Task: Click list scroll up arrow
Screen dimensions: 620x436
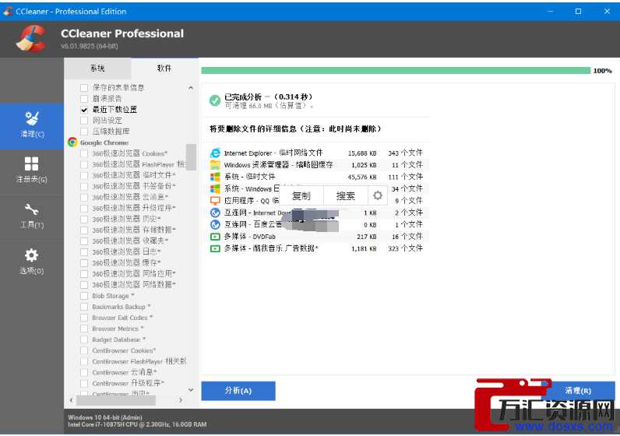Action: 191,88
